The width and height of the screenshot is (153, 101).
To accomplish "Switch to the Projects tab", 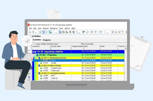I will pos(47,40).
